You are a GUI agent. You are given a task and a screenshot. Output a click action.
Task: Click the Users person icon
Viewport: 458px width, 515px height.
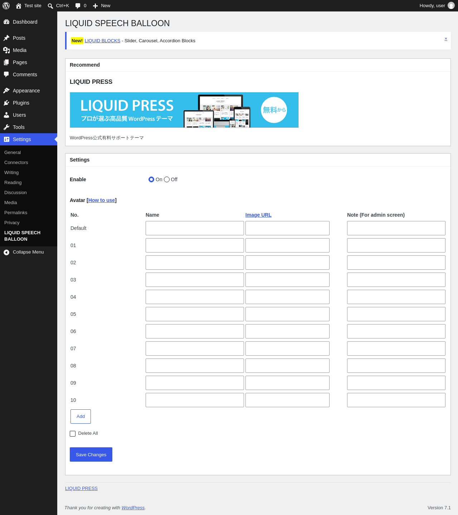click(x=6, y=115)
